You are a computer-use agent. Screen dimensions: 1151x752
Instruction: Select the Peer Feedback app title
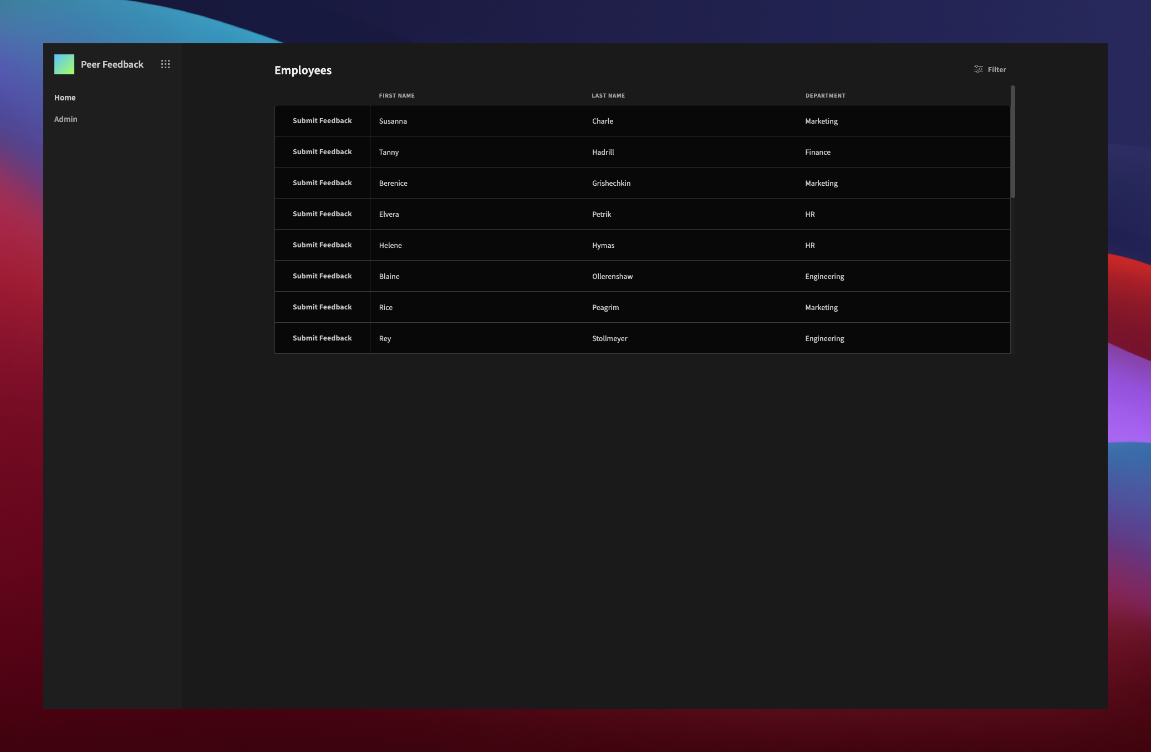[x=112, y=64]
